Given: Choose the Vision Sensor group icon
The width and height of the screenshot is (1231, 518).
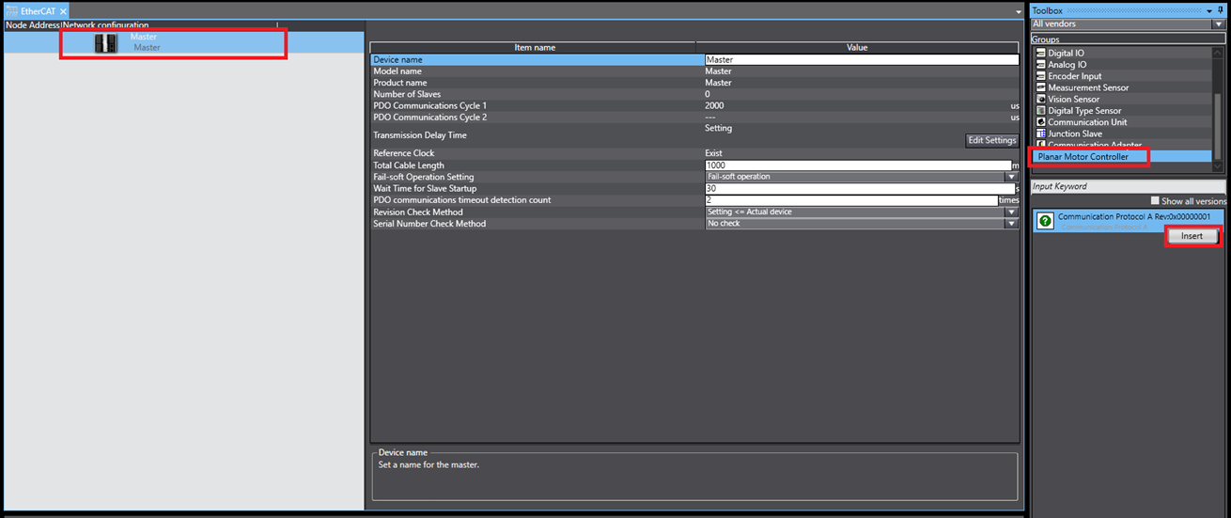Looking at the screenshot, I should [x=1040, y=99].
